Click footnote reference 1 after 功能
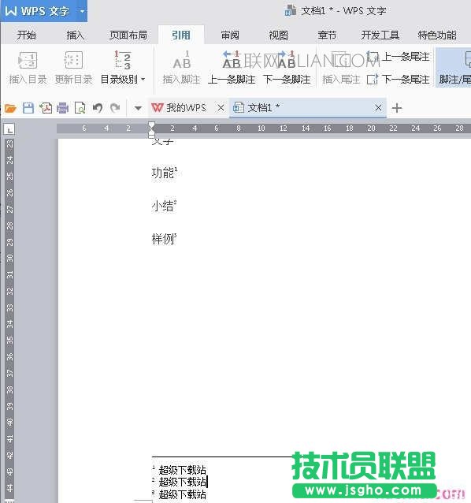This screenshot has width=471, height=503. (x=176, y=169)
